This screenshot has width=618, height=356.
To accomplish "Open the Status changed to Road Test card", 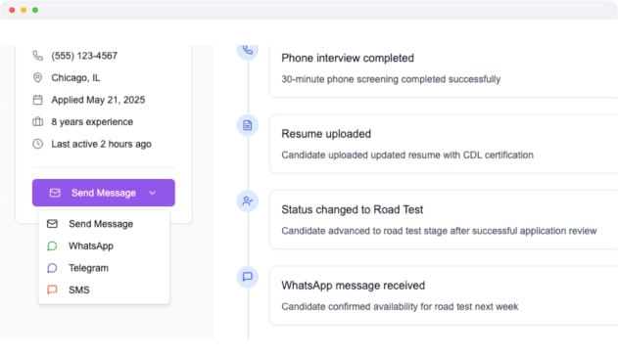I will point(444,220).
